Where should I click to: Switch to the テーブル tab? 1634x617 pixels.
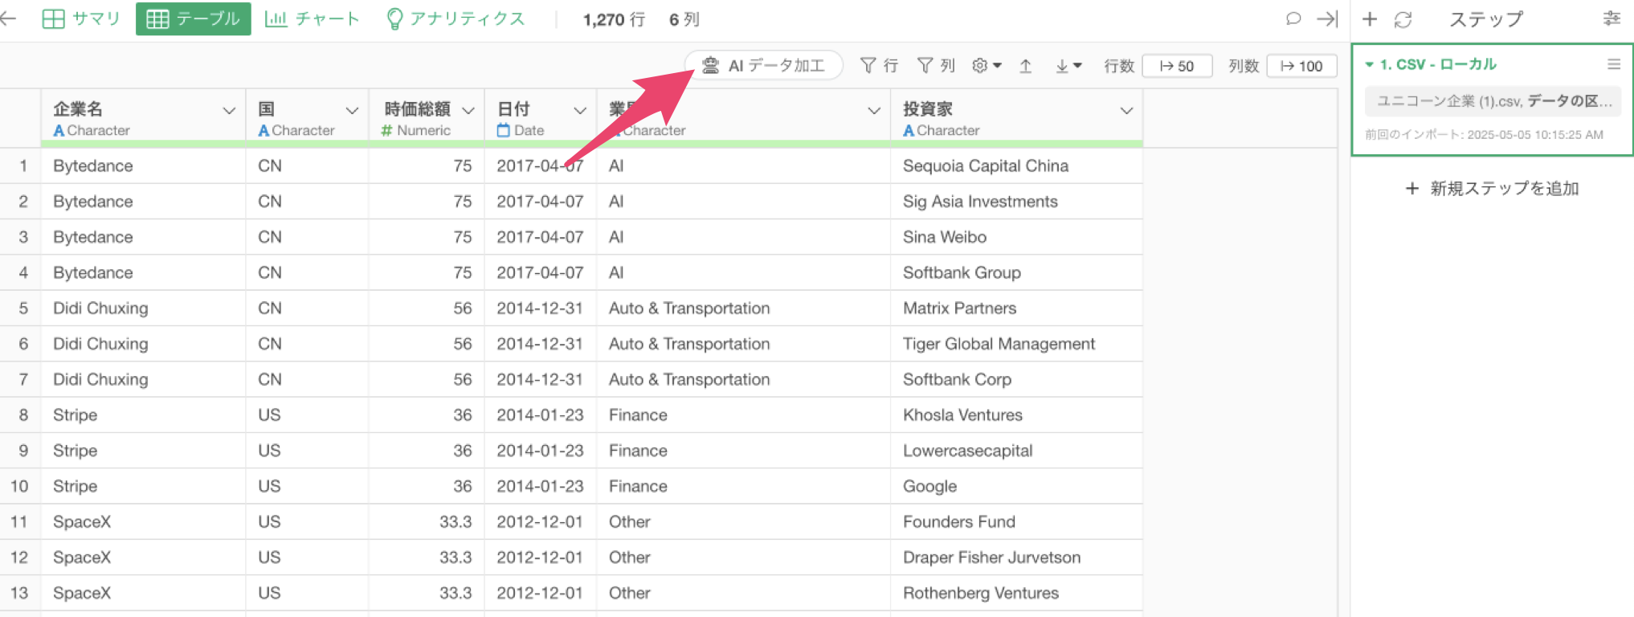[193, 18]
